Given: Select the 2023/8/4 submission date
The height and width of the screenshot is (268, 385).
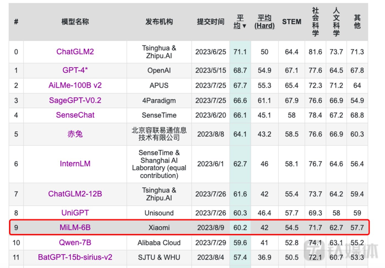Looking at the screenshot, I should tap(211, 257).
